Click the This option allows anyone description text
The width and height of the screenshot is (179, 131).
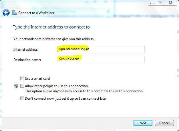[84, 91]
